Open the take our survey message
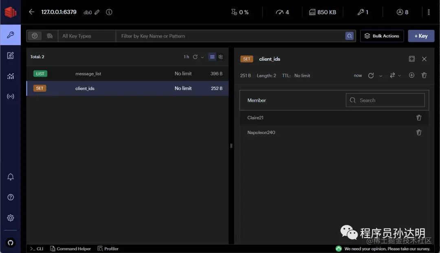 point(387,249)
